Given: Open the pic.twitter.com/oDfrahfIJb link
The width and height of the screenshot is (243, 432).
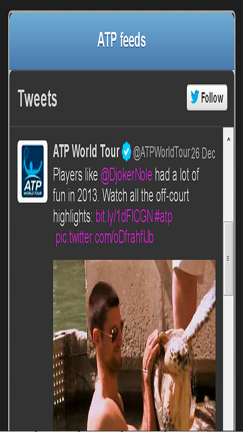Looking at the screenshot, I should [x=104, y=237].
